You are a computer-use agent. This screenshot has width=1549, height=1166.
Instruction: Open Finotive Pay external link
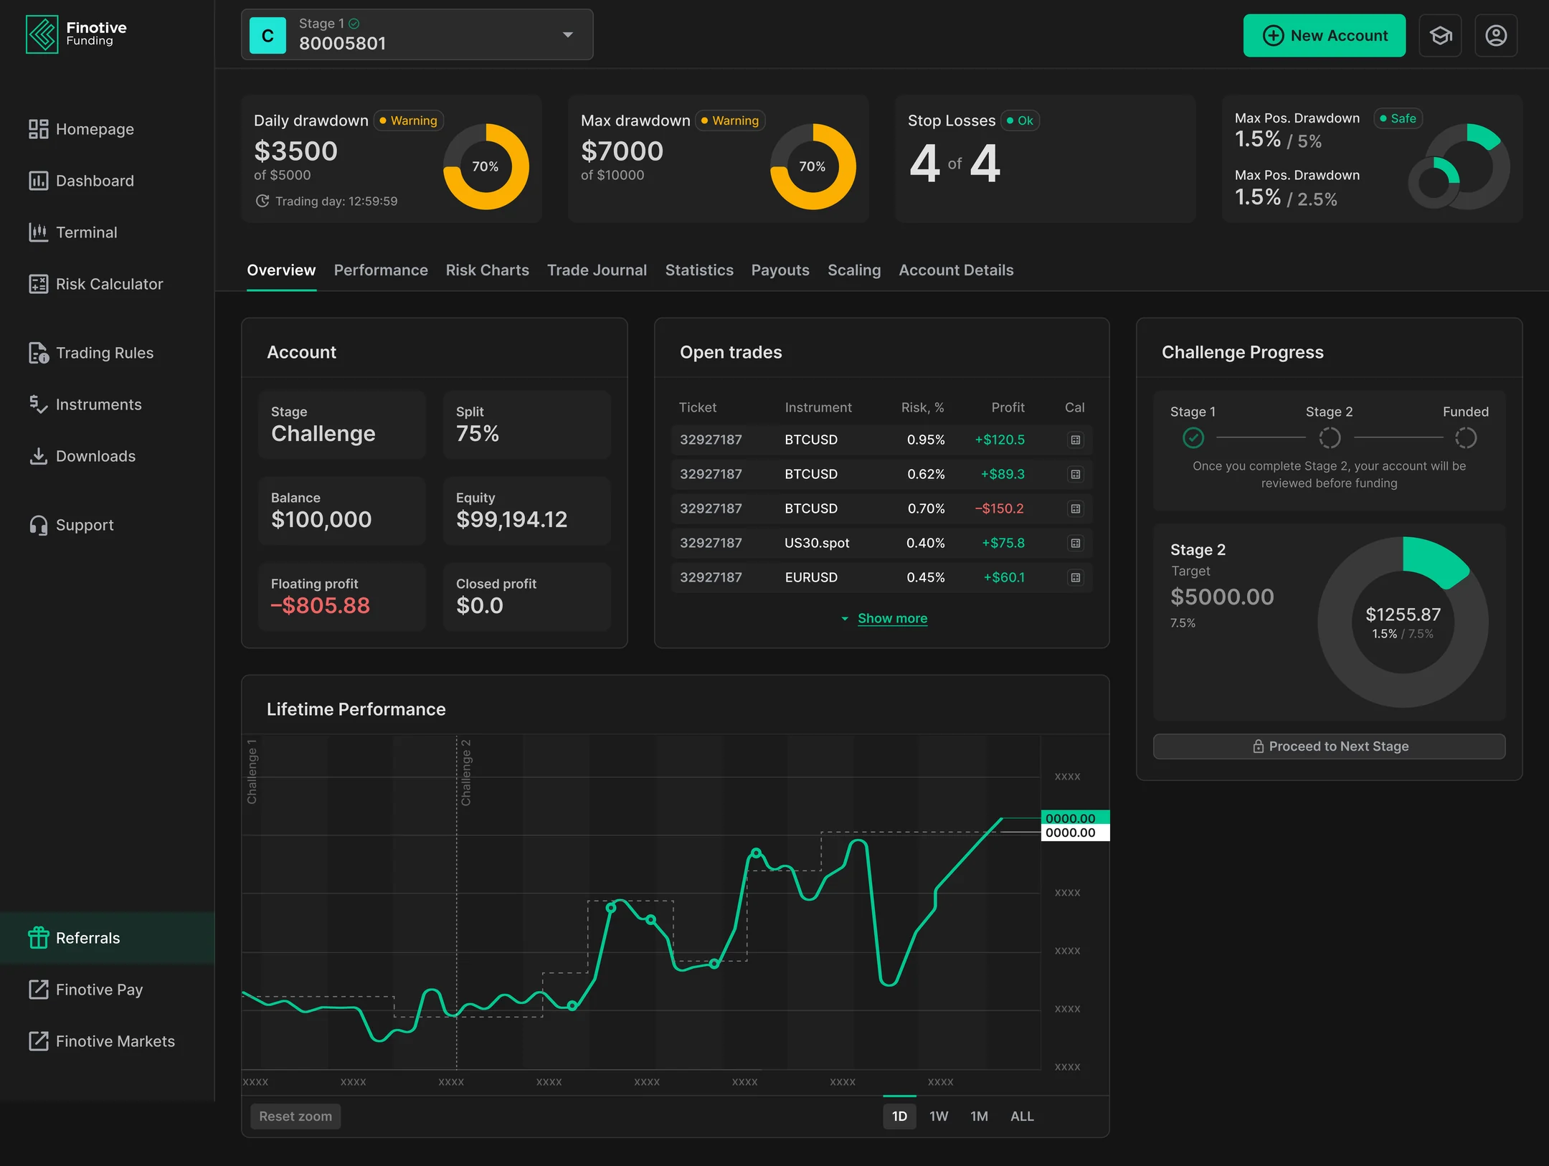point(85,990)
